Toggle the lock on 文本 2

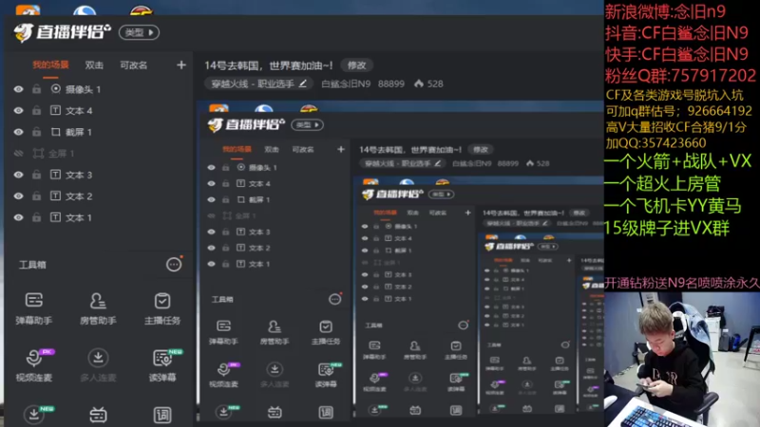(36, 196)
